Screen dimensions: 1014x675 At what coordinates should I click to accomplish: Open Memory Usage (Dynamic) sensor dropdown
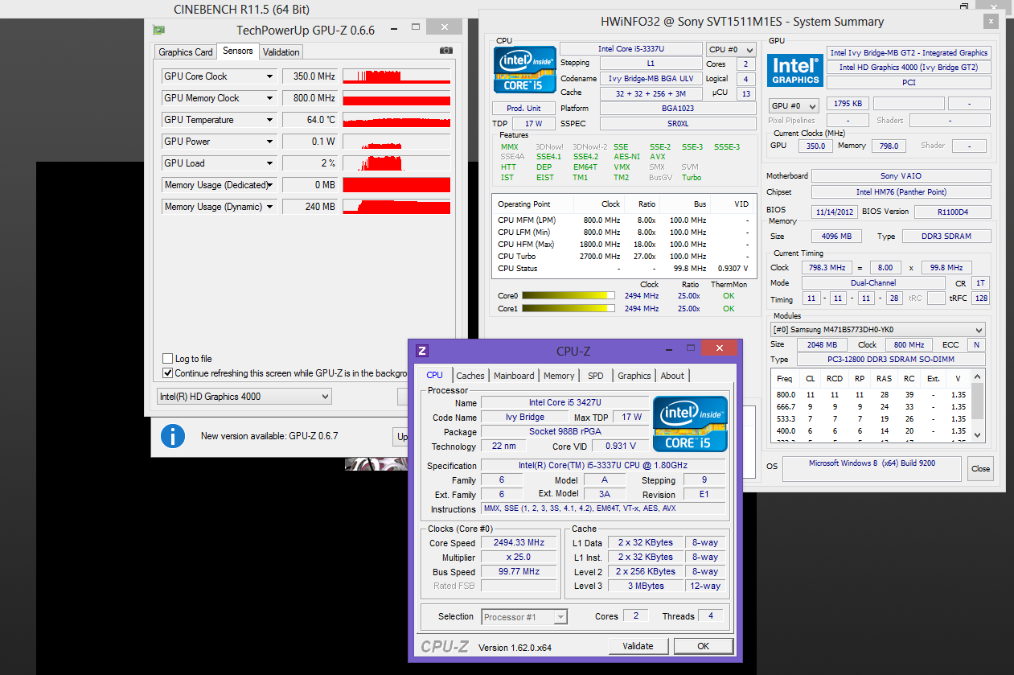click(x=270, y=207)
